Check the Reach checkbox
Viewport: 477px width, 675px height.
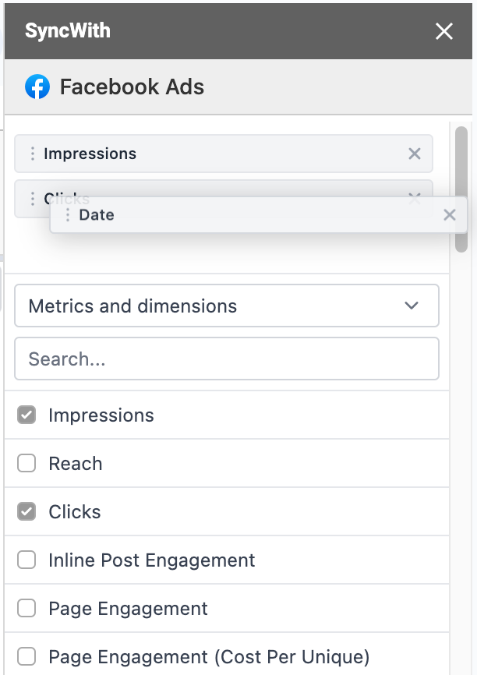26,464
